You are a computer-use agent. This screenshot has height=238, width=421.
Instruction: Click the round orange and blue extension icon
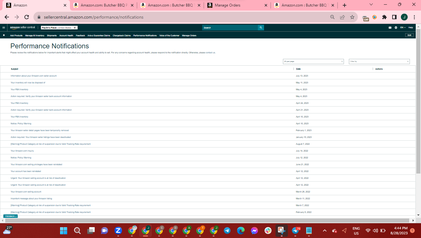375,17
